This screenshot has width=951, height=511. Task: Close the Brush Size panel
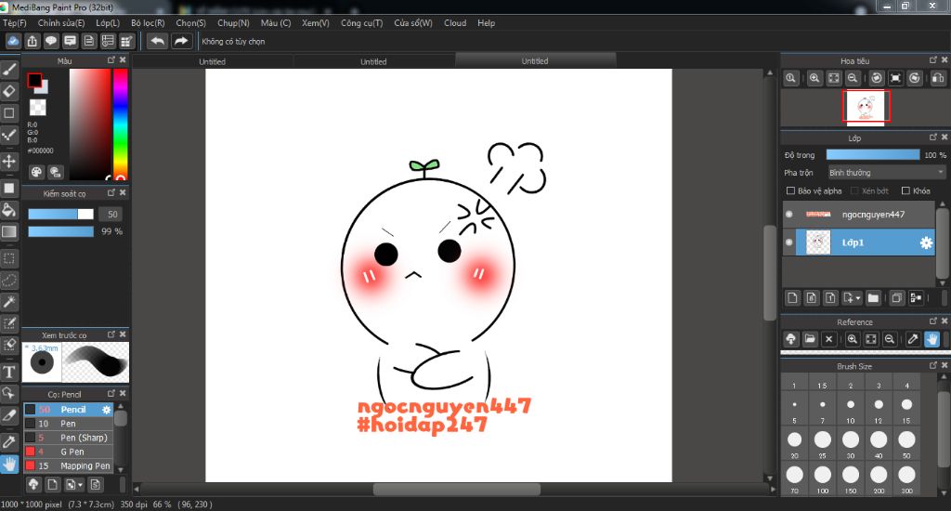coord(944,365)
